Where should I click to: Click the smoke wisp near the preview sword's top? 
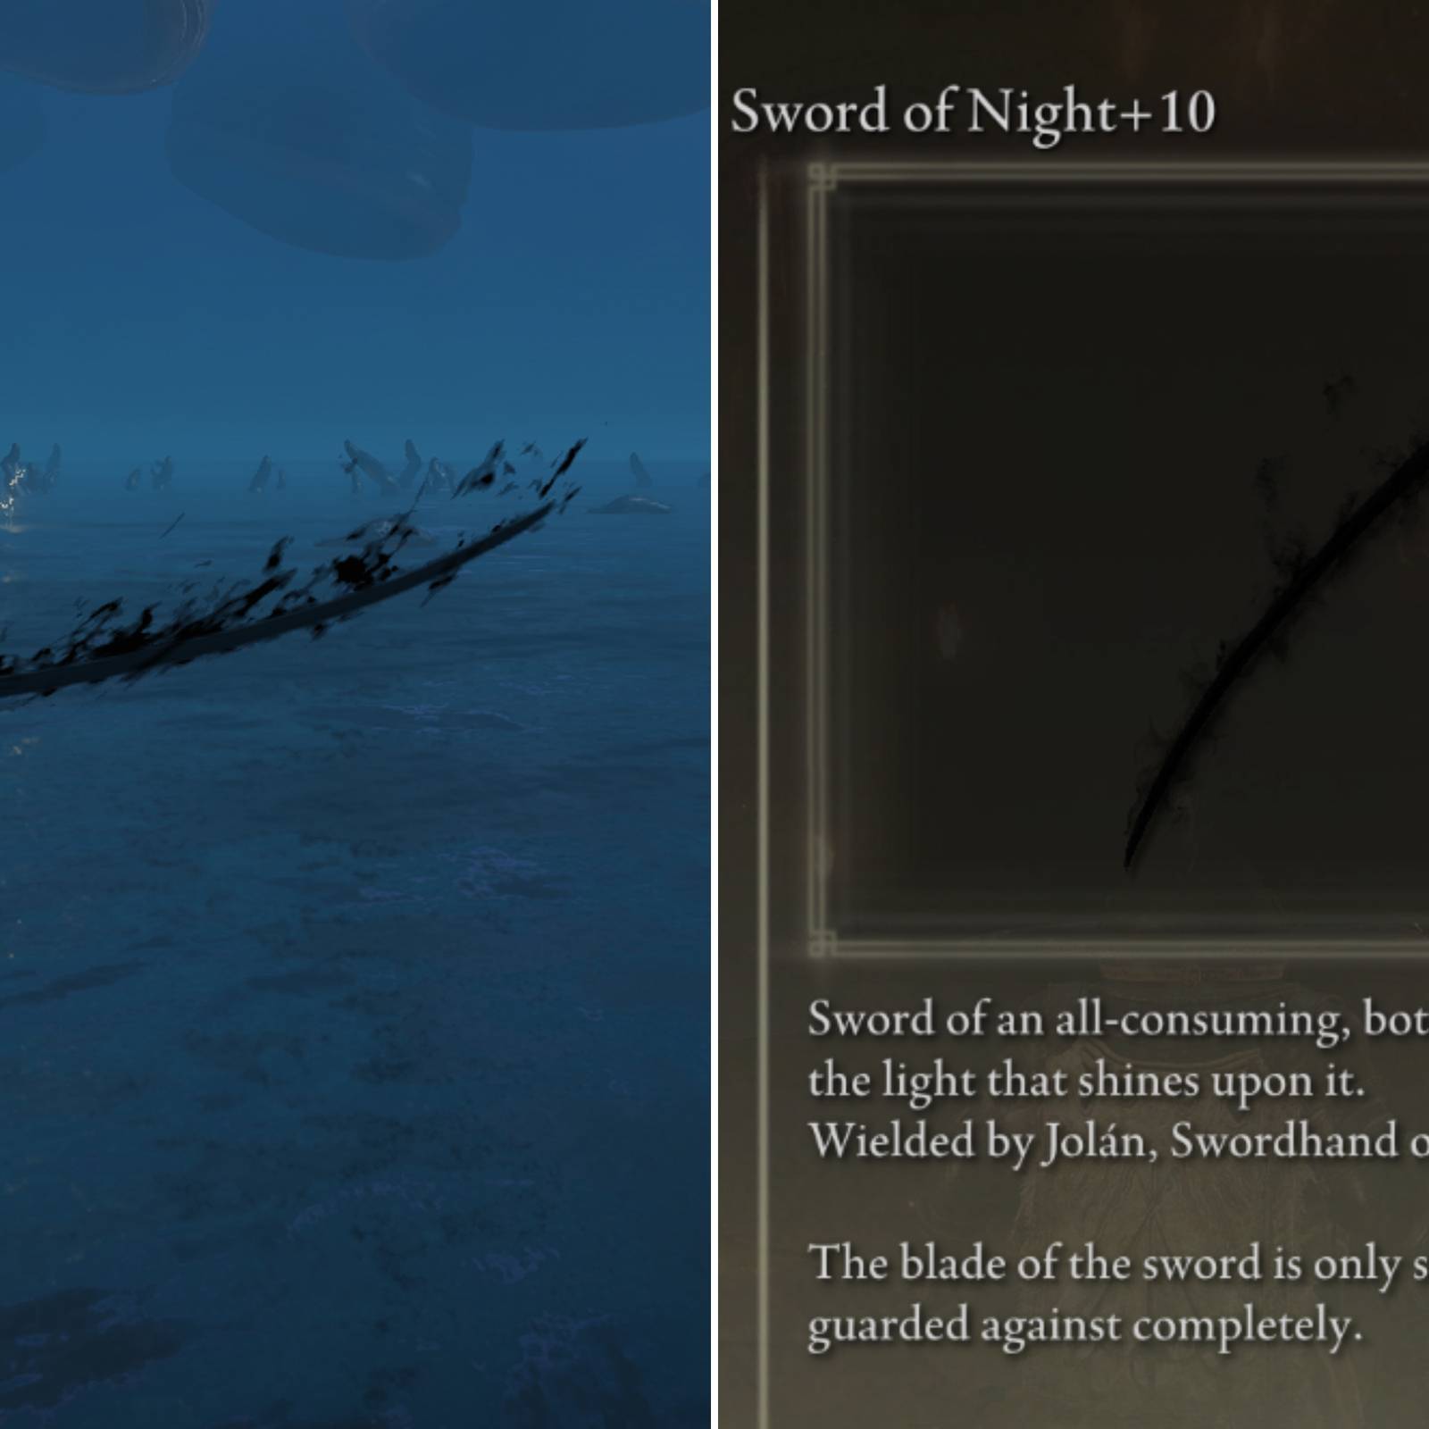[1337, 390]
